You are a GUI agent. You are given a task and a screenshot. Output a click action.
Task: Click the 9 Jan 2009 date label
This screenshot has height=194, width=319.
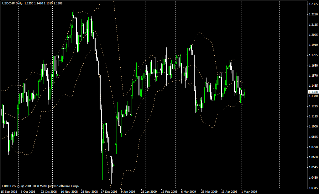point(128,191)
